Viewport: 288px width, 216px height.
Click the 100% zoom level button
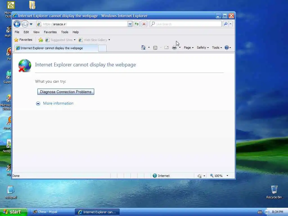(x=216, y=176)
